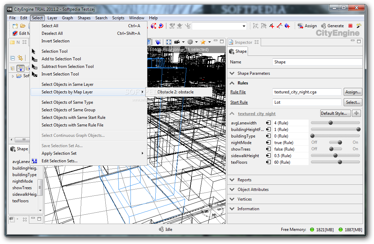Collapse the Rules section
This screenshot has height=244, width=374.
(x=232, y=83)
